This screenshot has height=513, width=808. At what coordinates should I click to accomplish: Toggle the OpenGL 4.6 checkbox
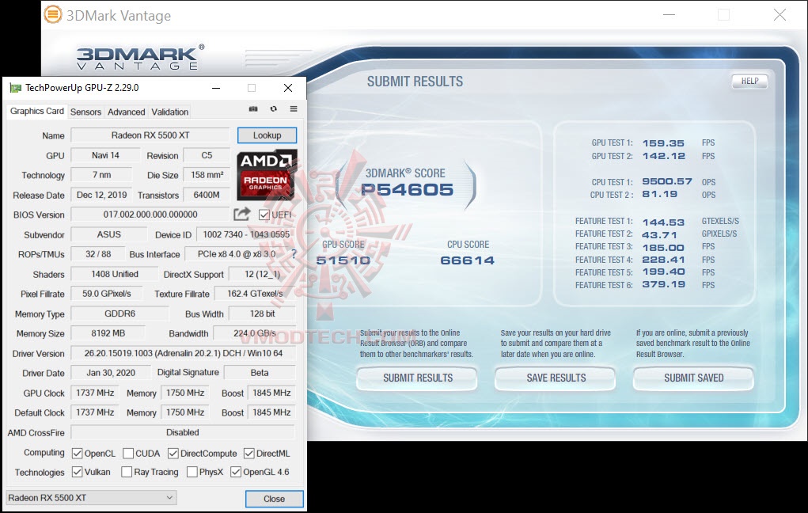coord(236,472)
